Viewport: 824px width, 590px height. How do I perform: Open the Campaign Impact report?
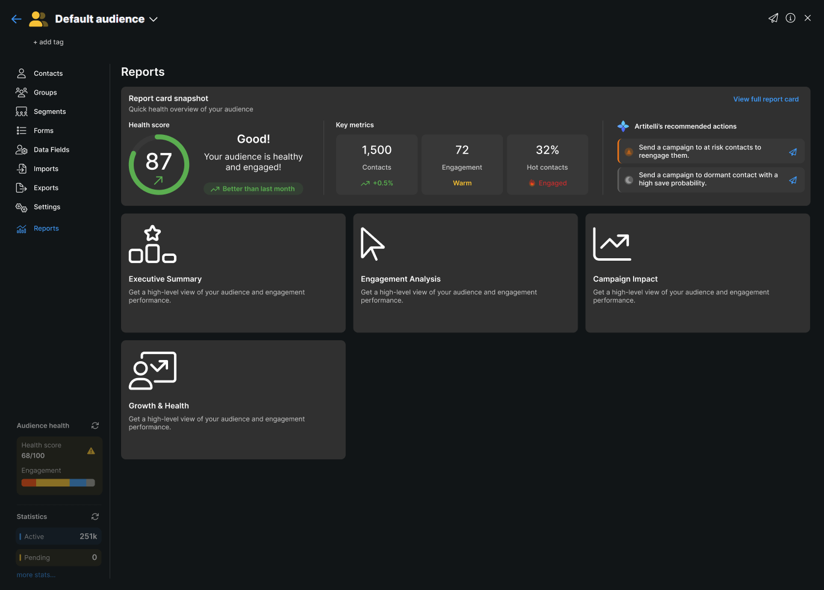click(x=698, y=273)
